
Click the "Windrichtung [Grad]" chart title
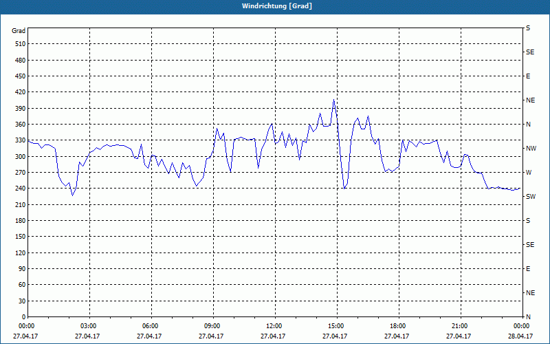[x=277, y=6]
